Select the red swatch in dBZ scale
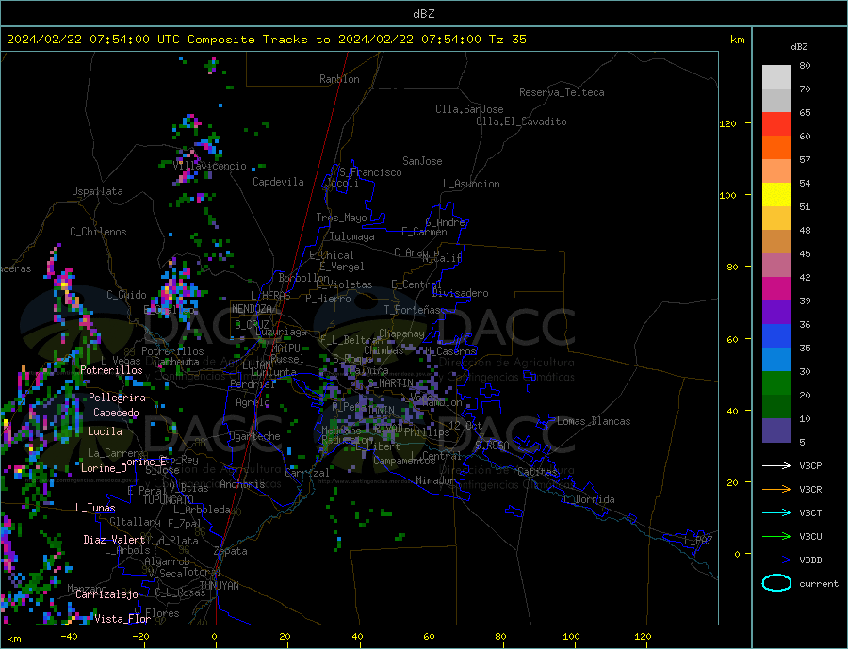This screenshot has height=649, width=848. pos(776,123)
